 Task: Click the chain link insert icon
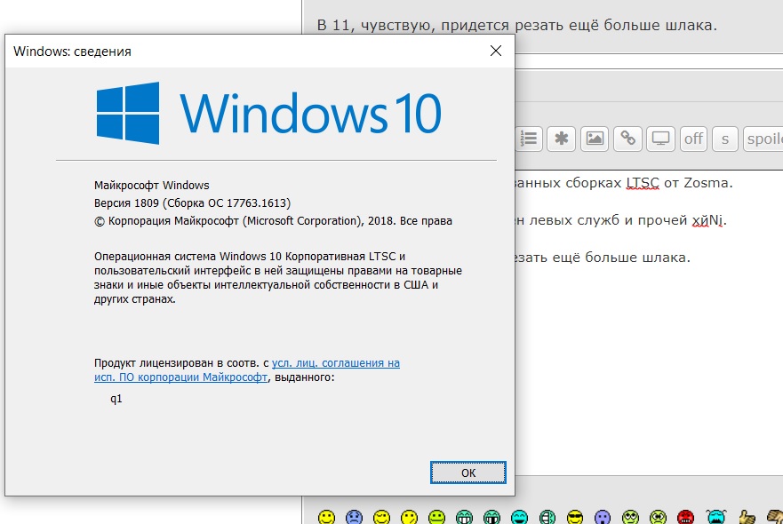point(627,139)
